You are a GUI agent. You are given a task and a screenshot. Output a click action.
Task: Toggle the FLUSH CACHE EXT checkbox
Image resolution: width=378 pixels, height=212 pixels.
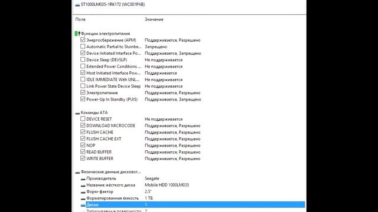[x=83, y=138]
